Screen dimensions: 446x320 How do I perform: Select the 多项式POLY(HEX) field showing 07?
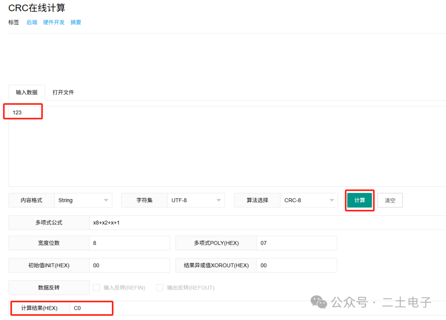[296, 243]
